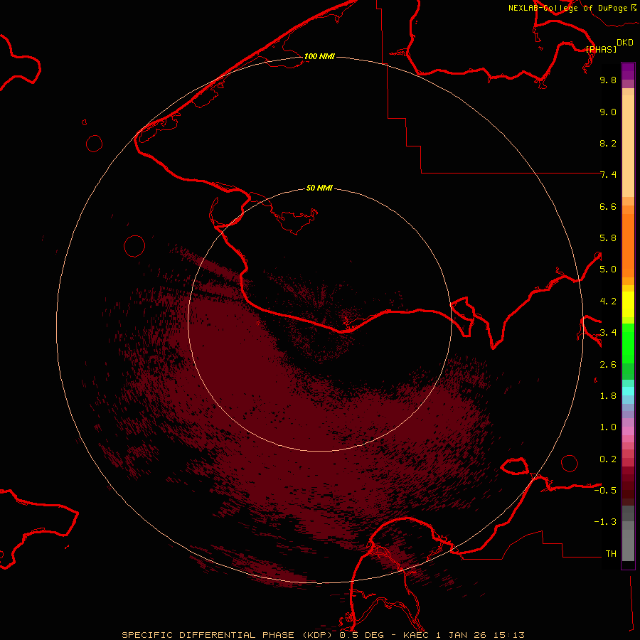Select the 5.8 scale label

coord(608,238)
